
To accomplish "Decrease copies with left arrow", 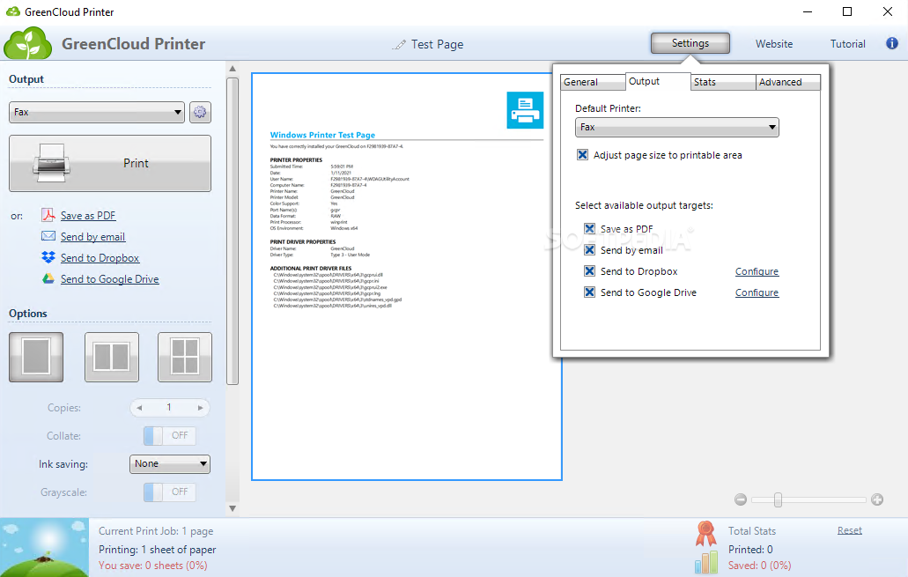I will point(139,408).
